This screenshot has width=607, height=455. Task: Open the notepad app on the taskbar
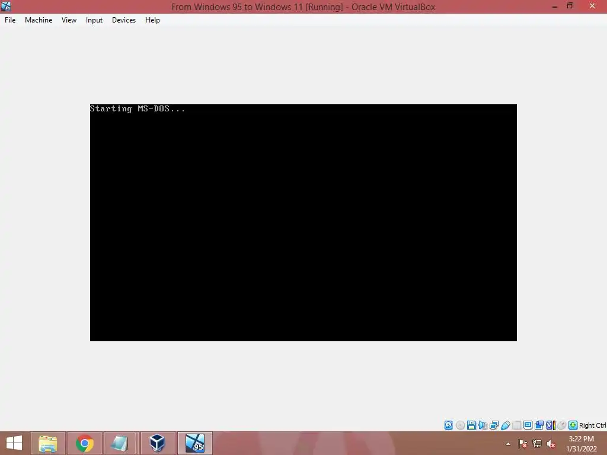tap(120, 443)
